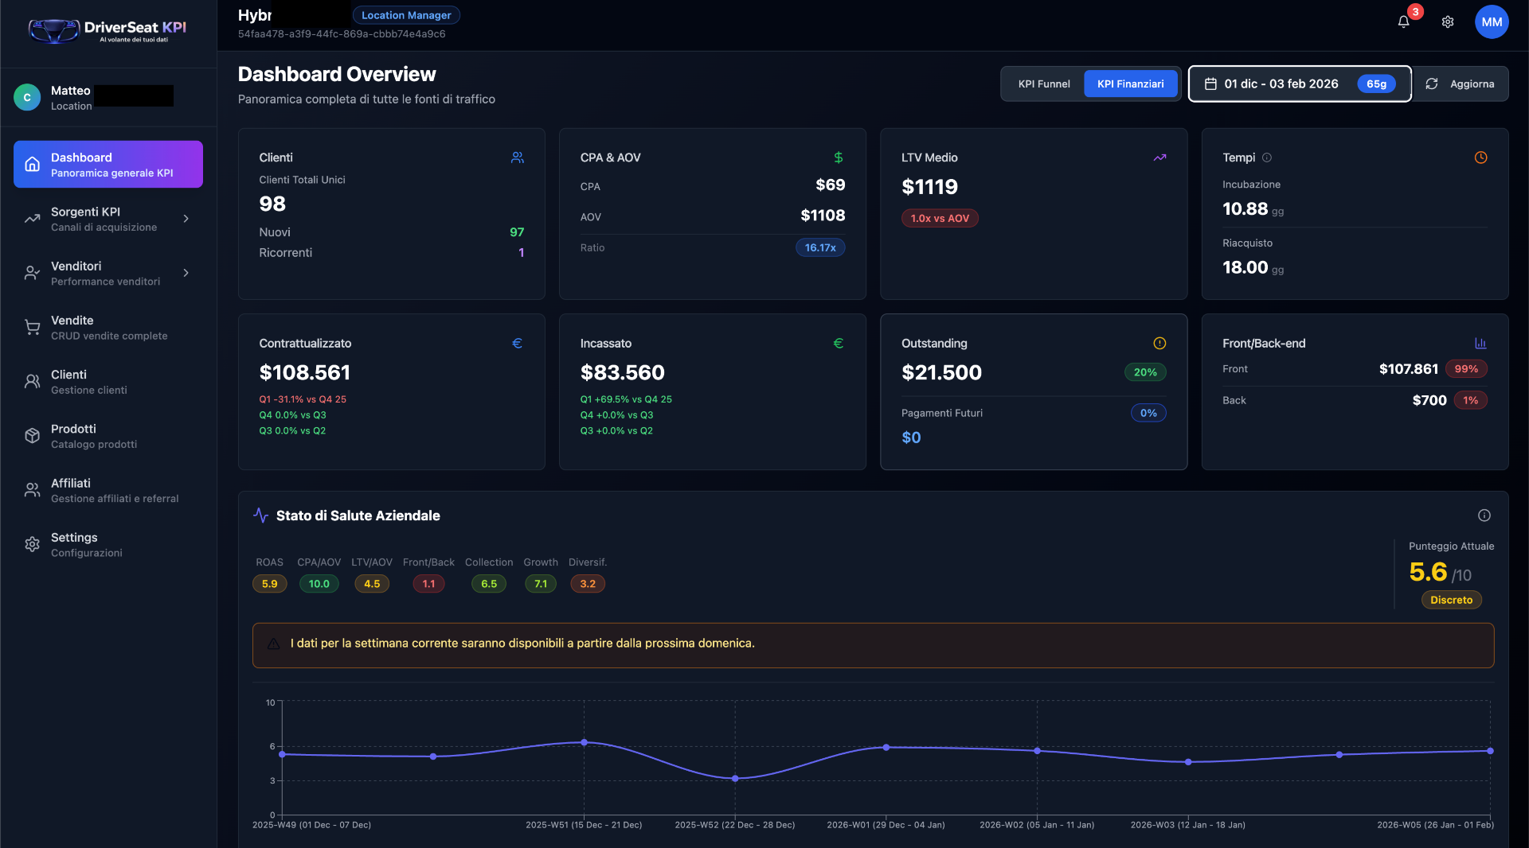Click the Front/Back-end bar chart icon
This screenshot has width=1529, height=848.
coord(1480,344)
